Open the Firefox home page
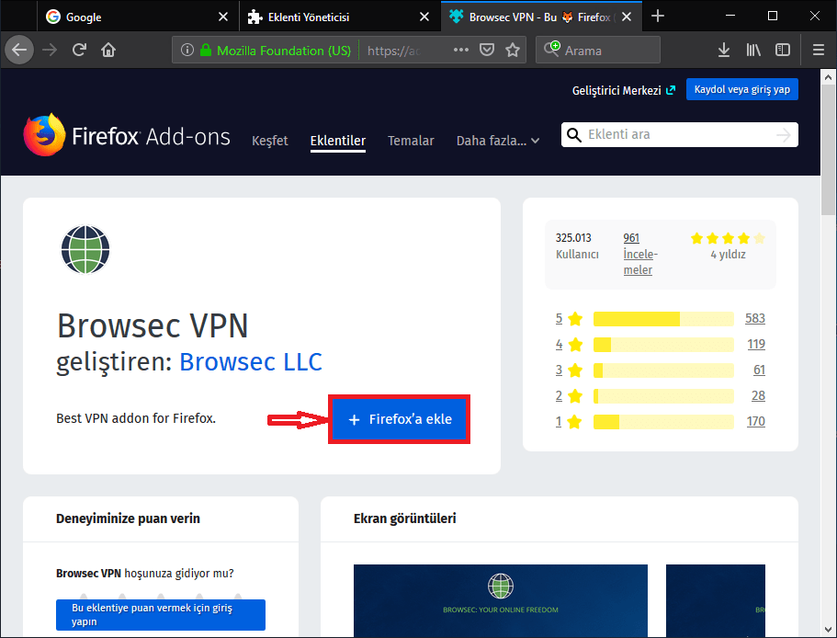Image resolution: width=837 pixels, height=638 pixels. 108,51
